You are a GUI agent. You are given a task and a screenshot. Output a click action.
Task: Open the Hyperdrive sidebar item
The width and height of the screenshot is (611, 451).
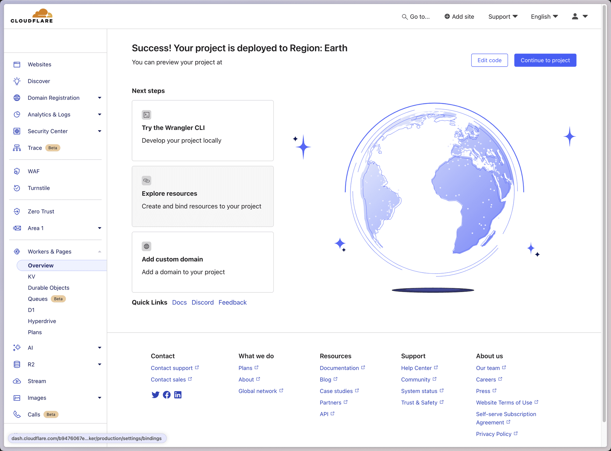pos(42,321)
